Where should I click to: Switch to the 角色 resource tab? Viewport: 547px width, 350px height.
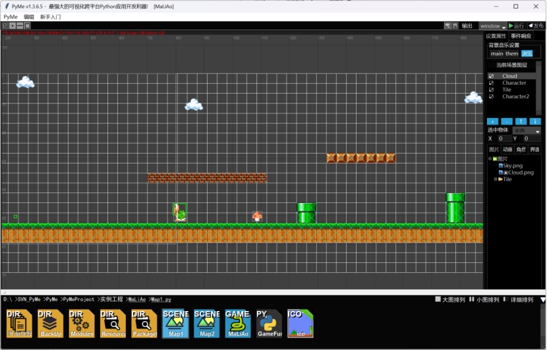(x=521, y=150)
